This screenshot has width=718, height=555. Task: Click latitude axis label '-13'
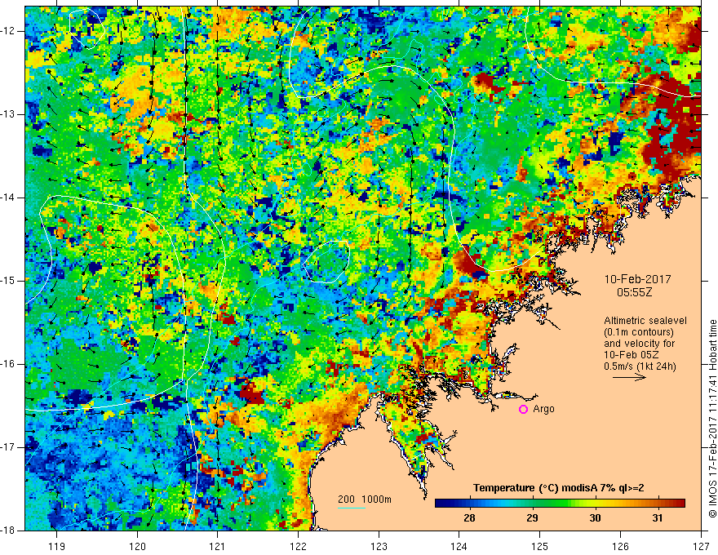(x=8, y=114)
